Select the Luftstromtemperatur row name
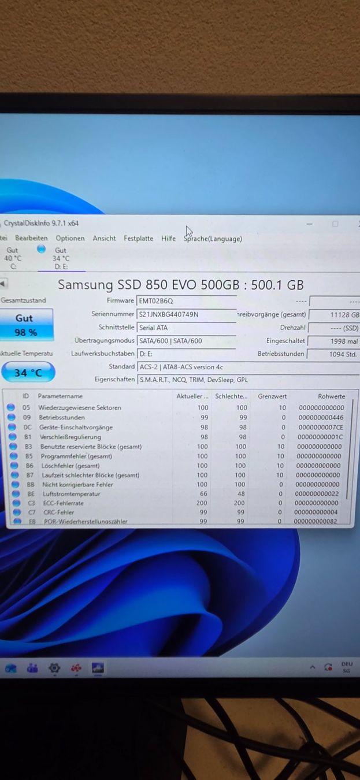This screenshot has width=360, height=780. pos(72,494)
